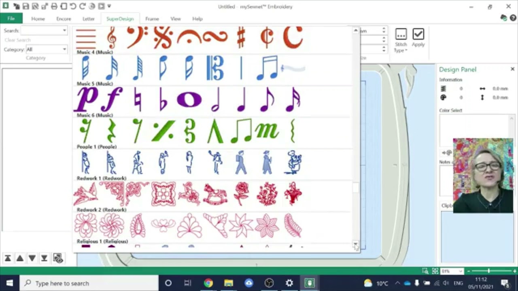Click the Apply checkmark button
518x291 pixels.
tap(418, 38)
